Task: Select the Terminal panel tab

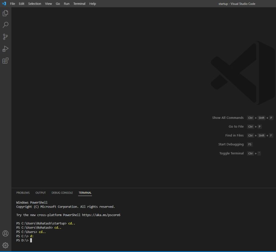Action: click(85, 193)
